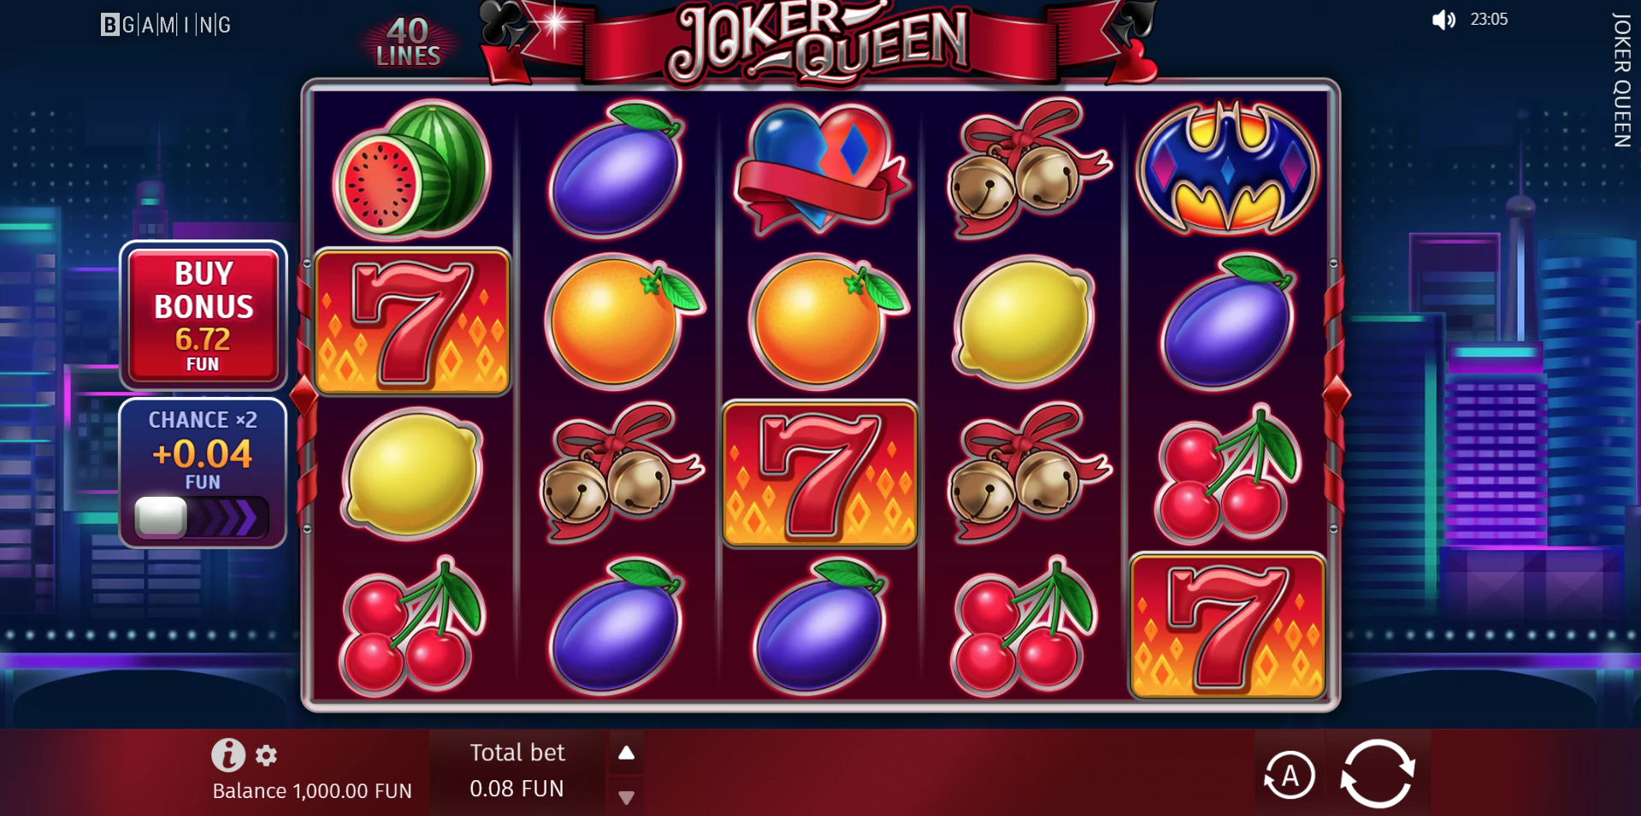
Task: Click the watermelon symbol on reel one
Action: (x=412, y=169)
